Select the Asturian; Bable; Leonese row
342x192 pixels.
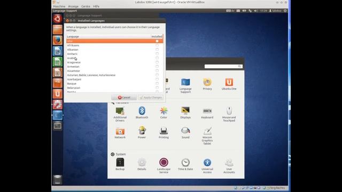(114, 75)
